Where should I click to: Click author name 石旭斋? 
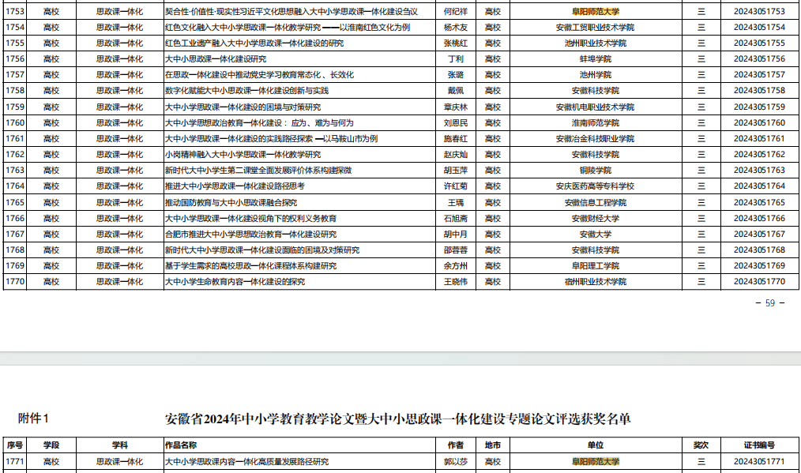point(456,219)
